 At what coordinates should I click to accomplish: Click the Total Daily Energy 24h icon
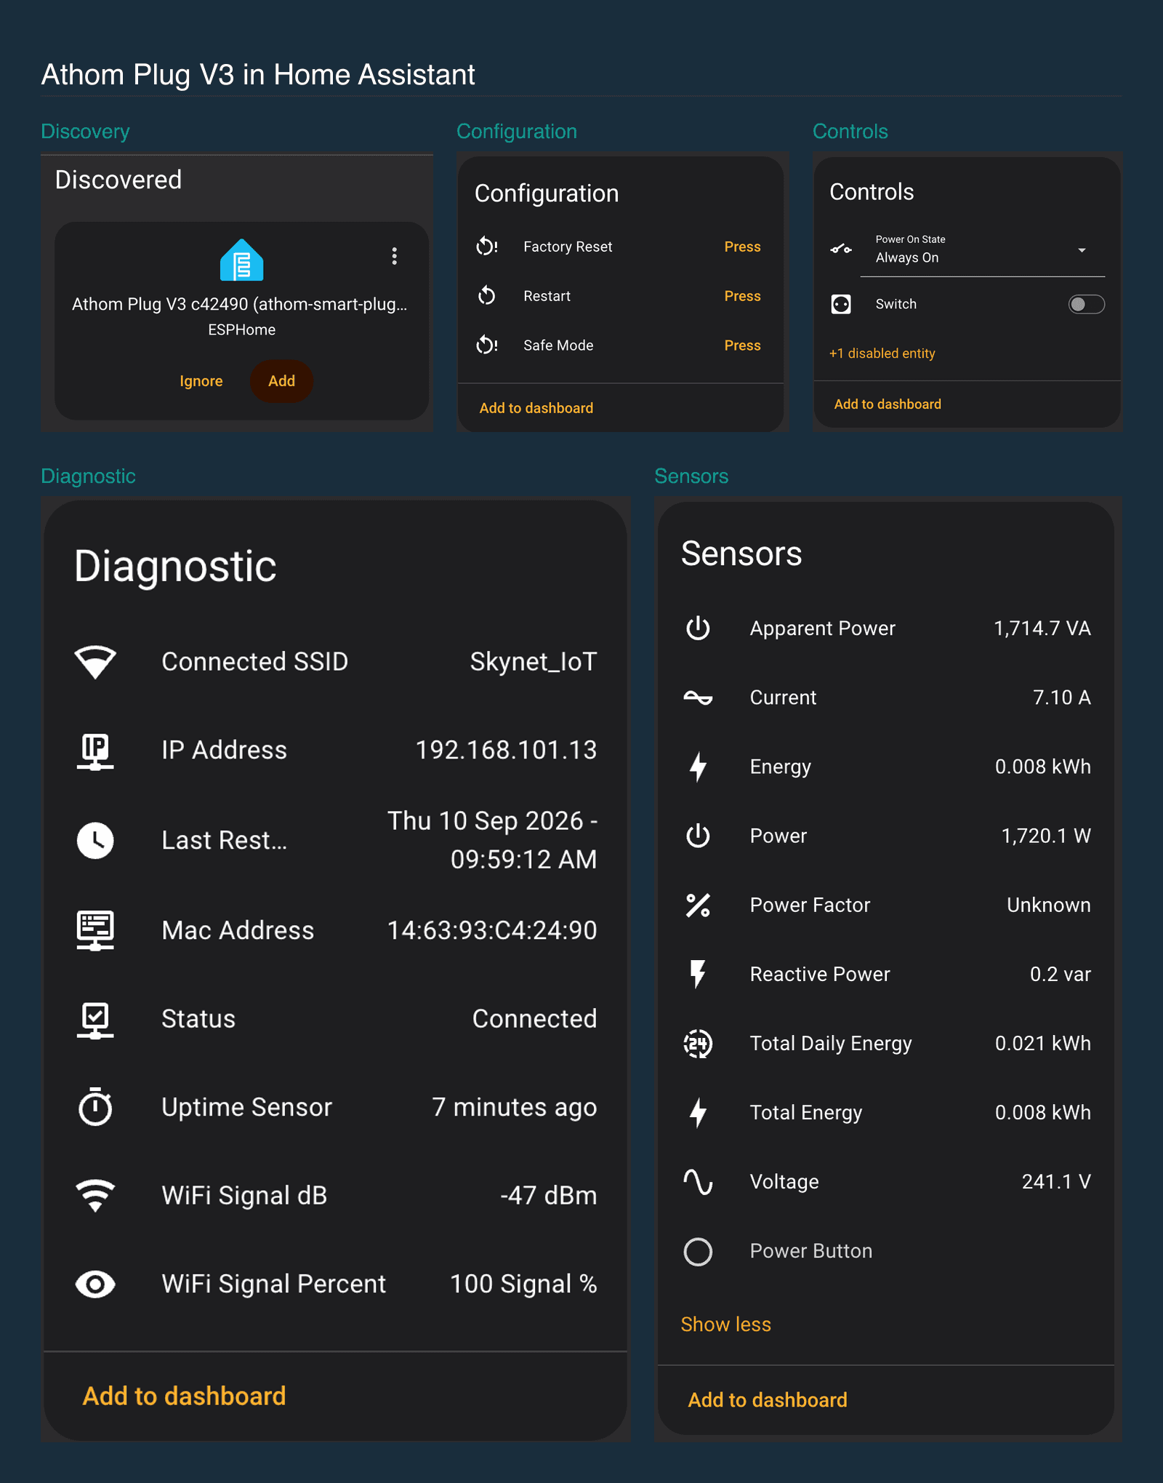(698, 1044)
